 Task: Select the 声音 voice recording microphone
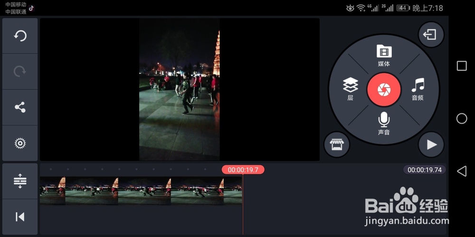click(x=384, y=123)
